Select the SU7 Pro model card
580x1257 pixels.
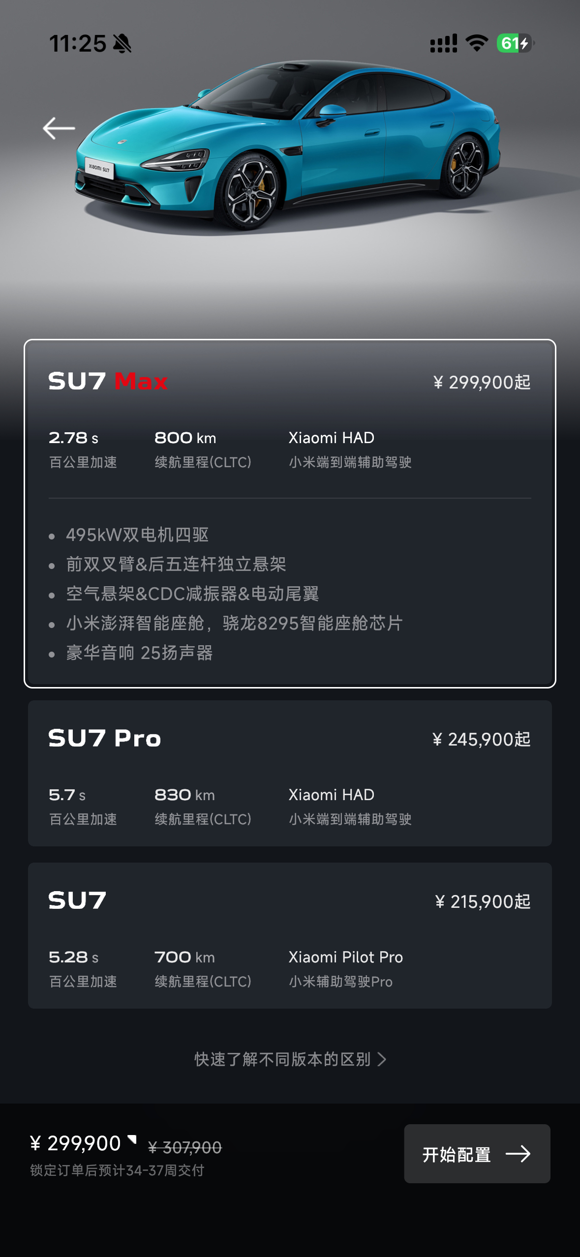[x=290, y=773]
